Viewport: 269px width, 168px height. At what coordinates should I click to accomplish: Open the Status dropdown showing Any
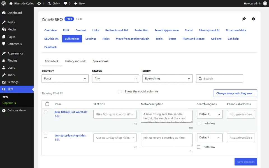(115, 78)
